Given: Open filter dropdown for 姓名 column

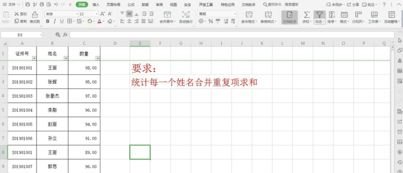Looking at the screenshot, I should [66, 59].
